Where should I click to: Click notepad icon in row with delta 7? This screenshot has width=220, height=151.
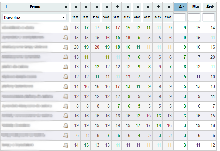tap(66, 57)
